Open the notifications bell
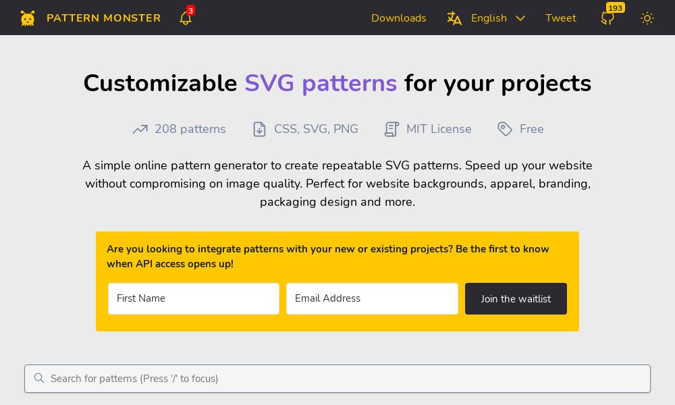The image size is (675, 405). [x=186, y=18]
